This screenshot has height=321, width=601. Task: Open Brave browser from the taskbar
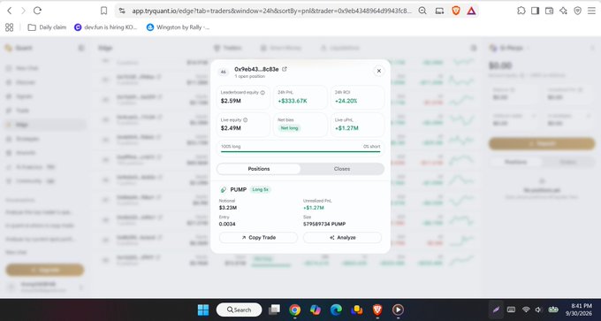[377, 310]
